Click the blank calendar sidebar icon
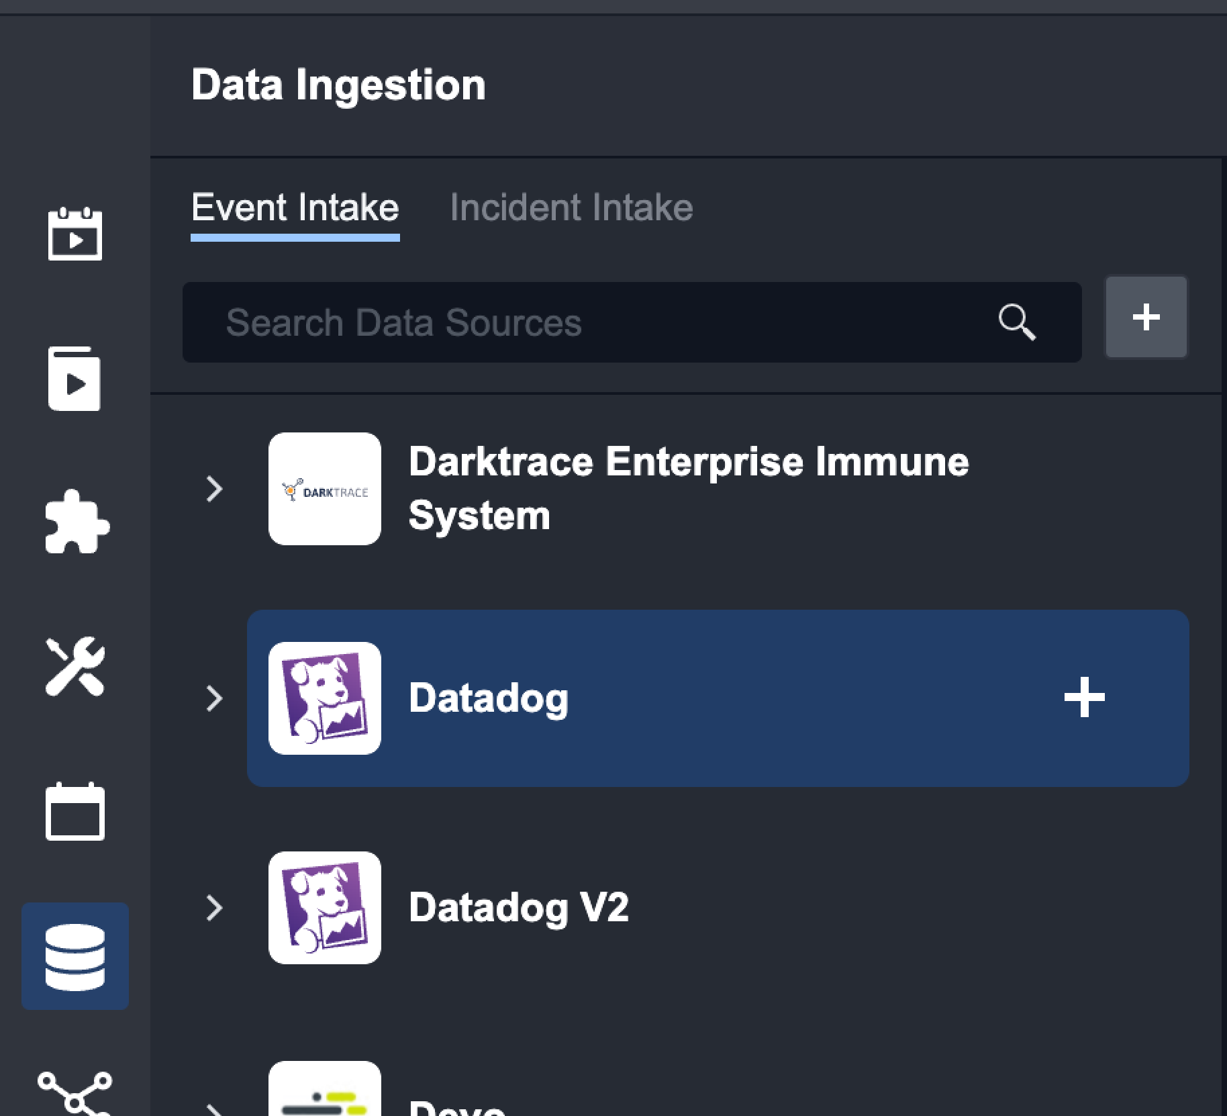1227x1116 pixels. 75,811
